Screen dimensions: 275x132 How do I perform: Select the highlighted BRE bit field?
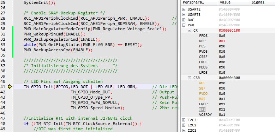(202, 109)
